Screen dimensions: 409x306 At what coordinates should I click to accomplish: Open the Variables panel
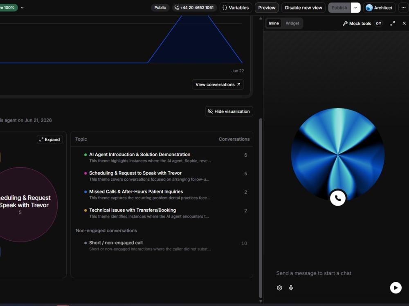236,7
